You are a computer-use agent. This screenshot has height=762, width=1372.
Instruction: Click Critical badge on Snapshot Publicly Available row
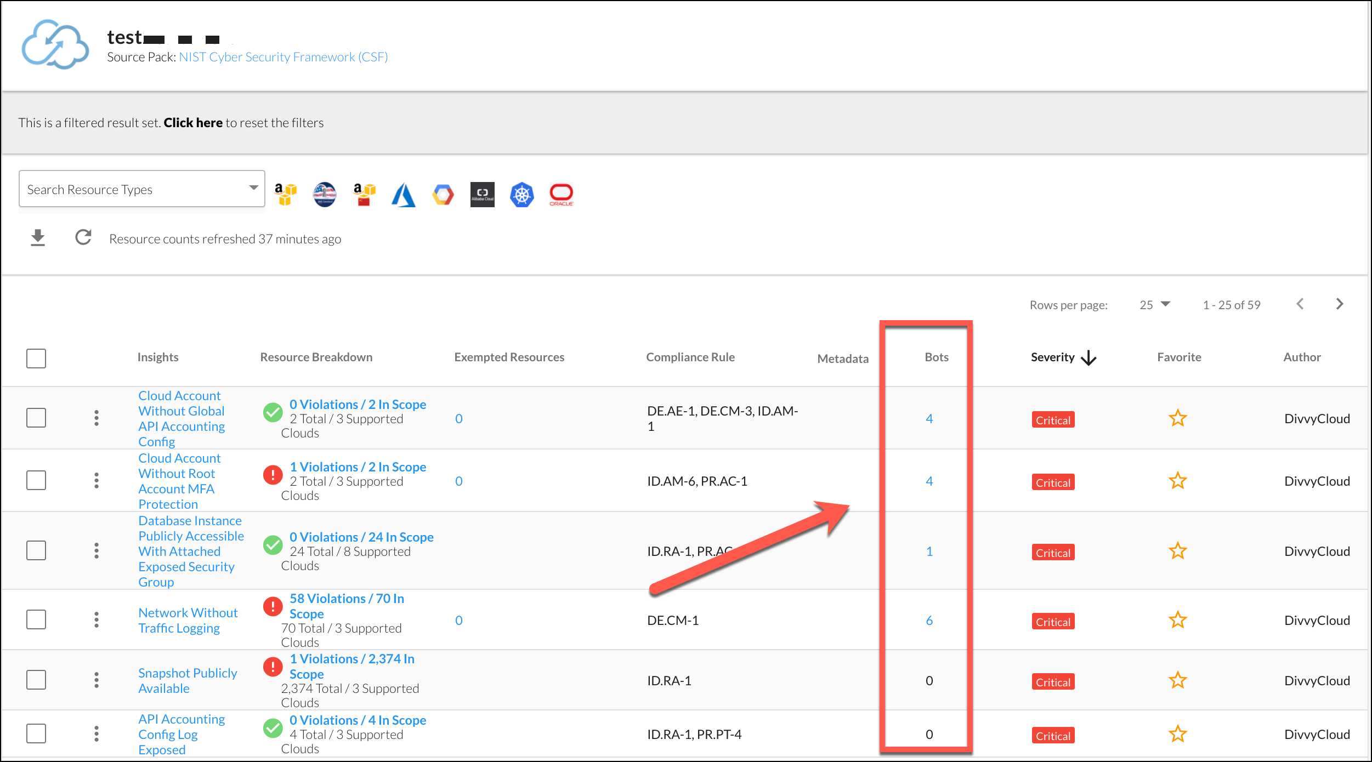coord(1053,681)
